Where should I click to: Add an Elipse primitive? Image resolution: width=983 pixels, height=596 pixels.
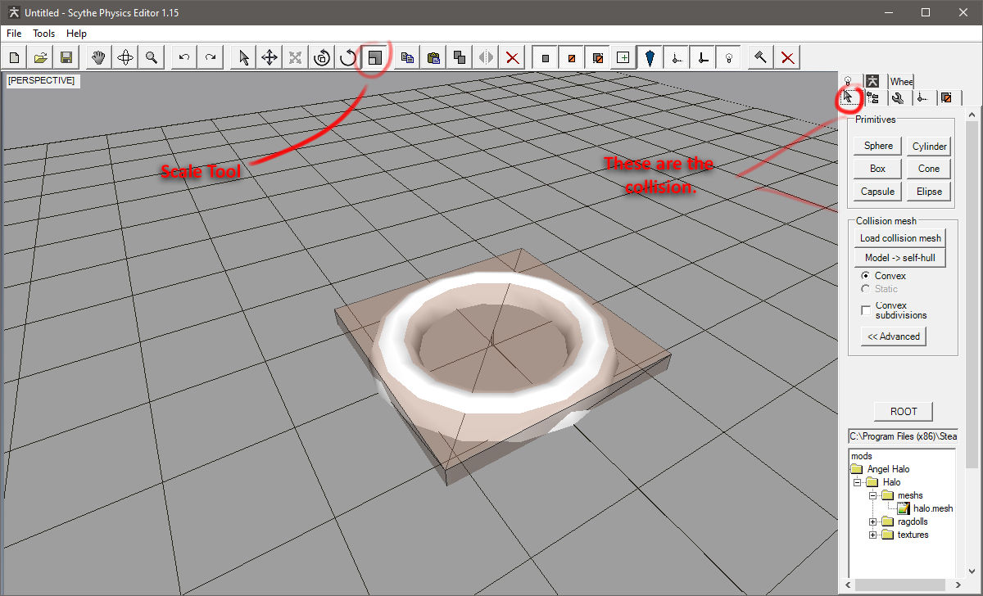pos(929,192)
